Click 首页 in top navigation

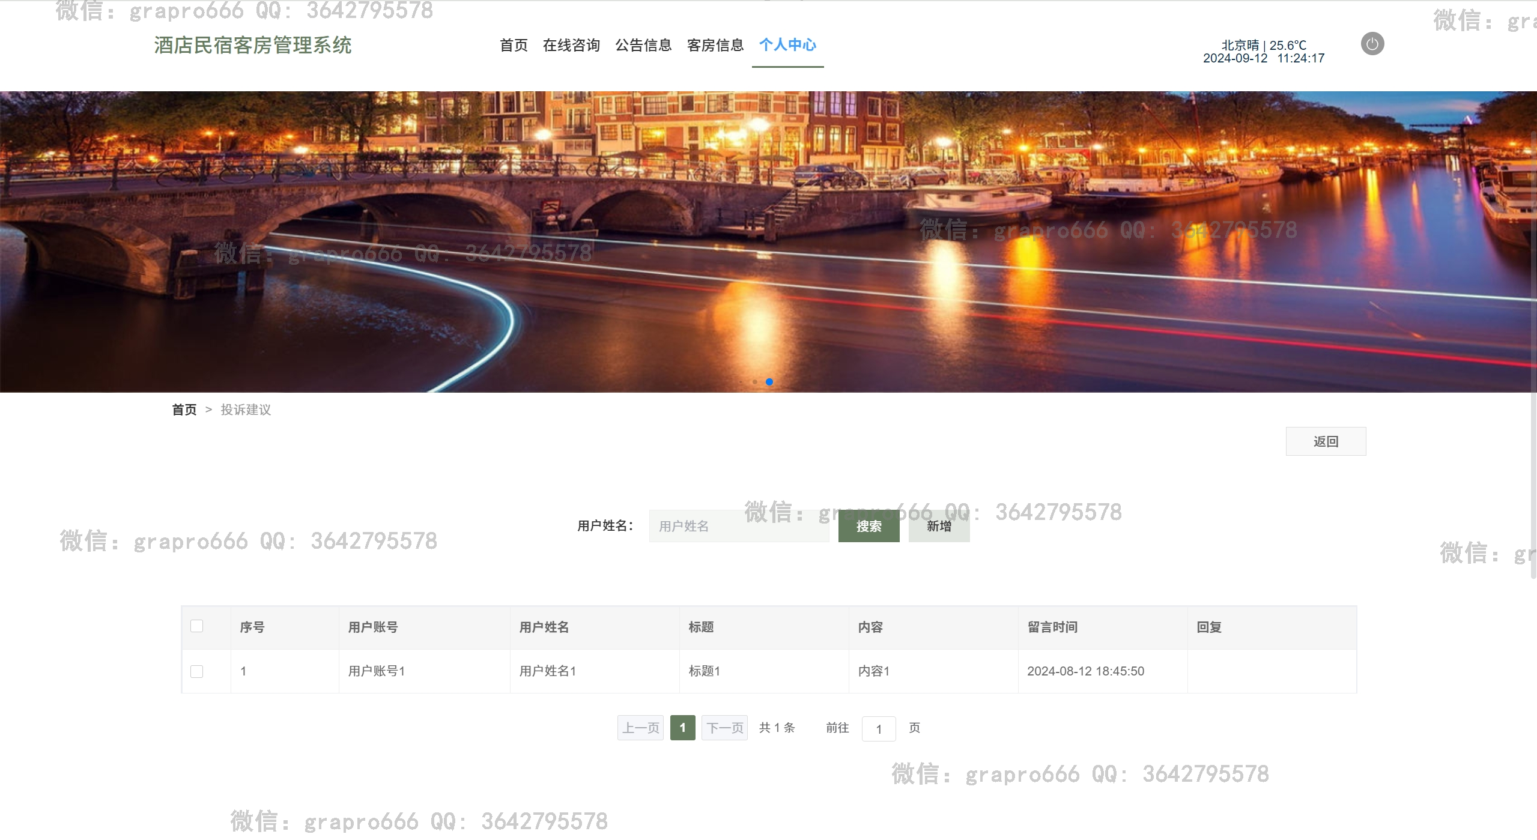click(514, 45)
